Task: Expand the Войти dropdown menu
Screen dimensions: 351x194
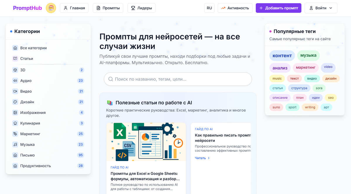Action: (321, 8)
